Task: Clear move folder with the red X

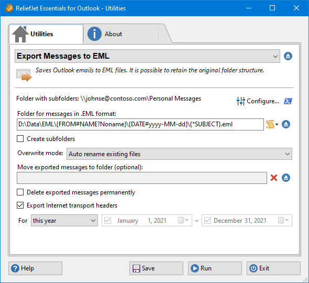Action: click(x=274, y=178)
